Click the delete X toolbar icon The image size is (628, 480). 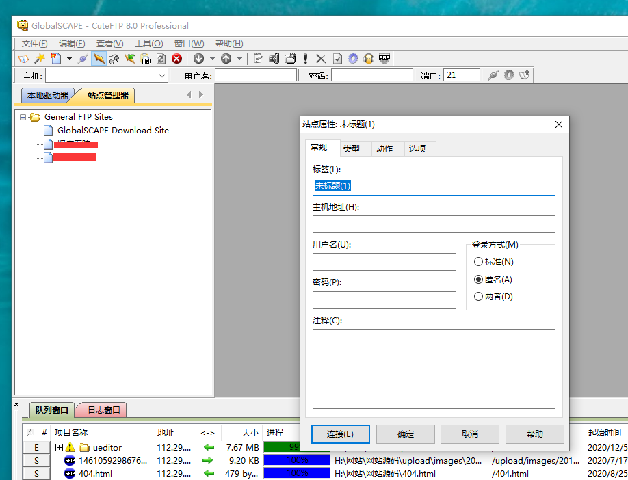[320, 59]
